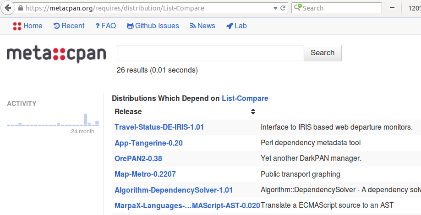Click the activity graph sparkline
Viewport: 421px width, 215px height.
(53, 120)
